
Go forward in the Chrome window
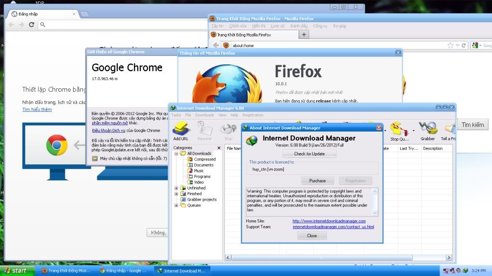tap(21, 24)
